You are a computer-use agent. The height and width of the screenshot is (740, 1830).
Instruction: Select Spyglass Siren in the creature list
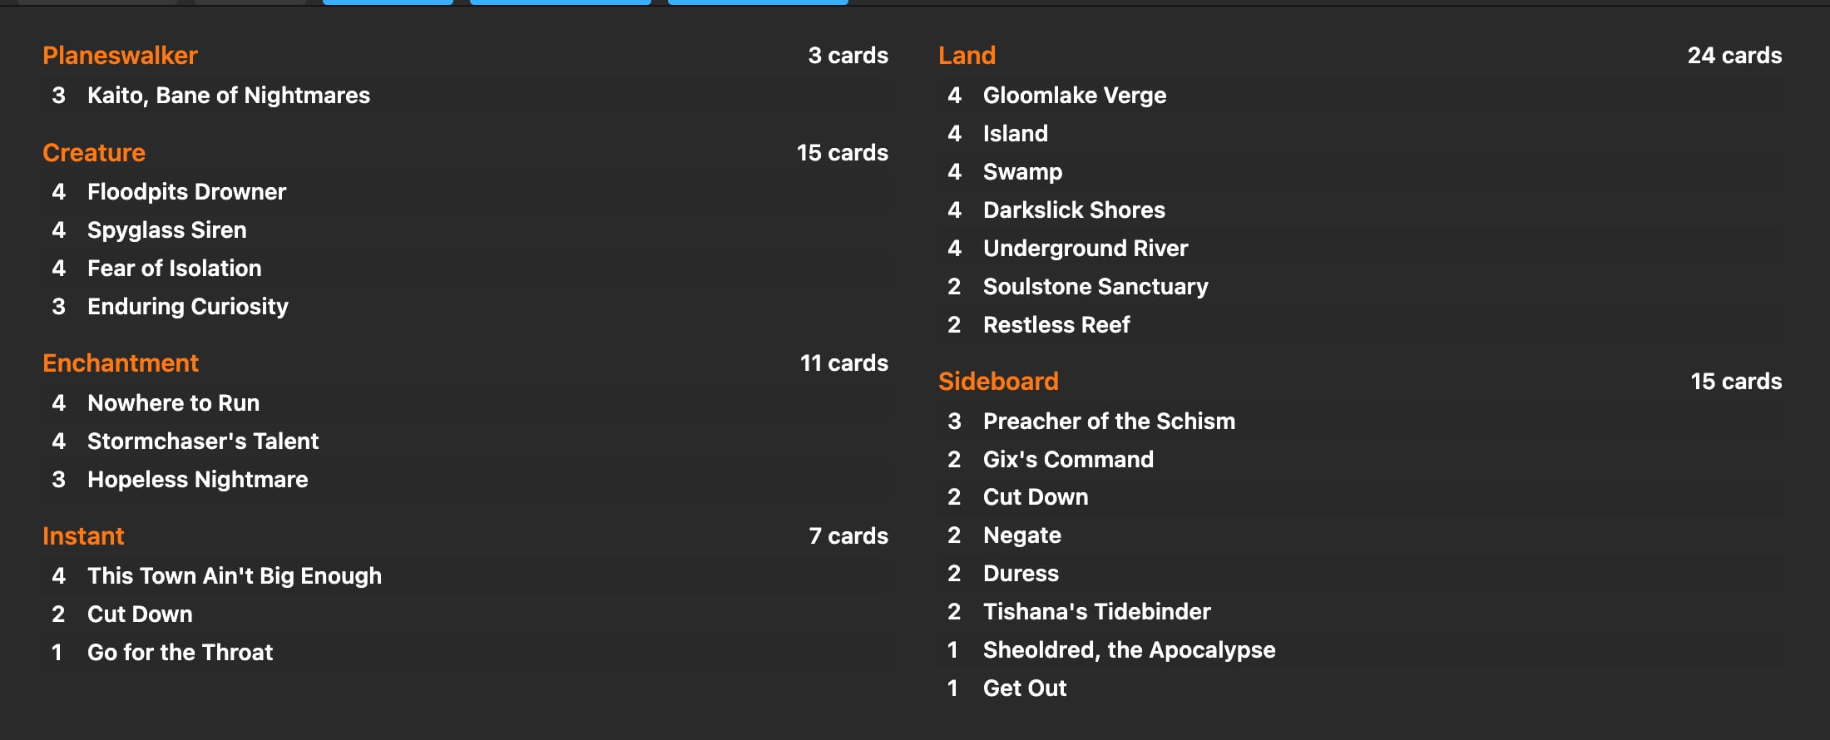click(166, 230)
